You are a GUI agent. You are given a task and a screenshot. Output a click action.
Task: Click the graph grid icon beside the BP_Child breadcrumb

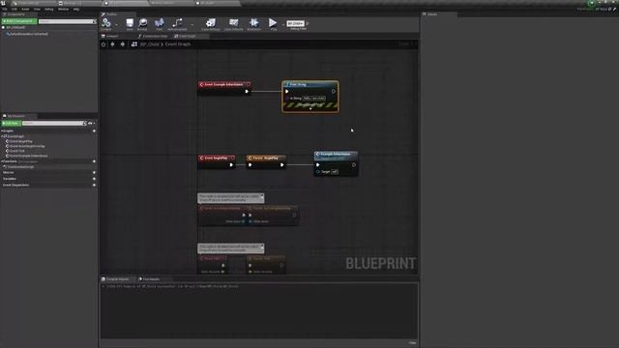(134, 44)
